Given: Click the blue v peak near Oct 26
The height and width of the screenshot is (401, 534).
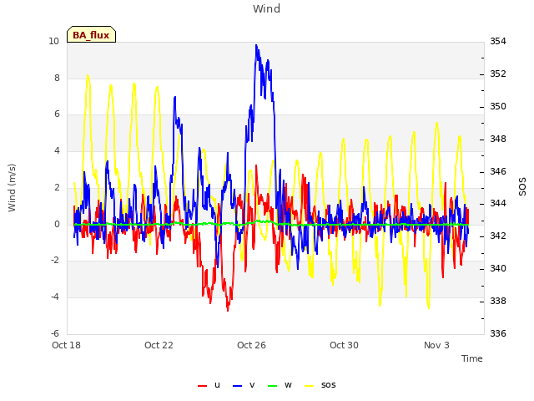Looking at the screenshot, I should (x=256, y=45).
